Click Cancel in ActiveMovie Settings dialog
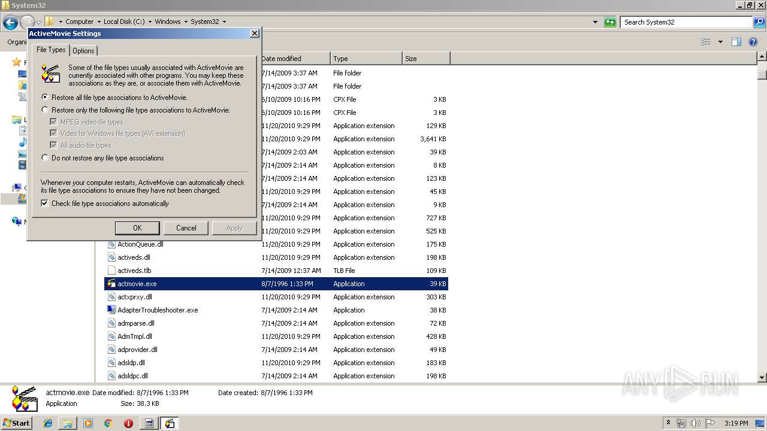This screenshot has width=767, height=431. (186, 228)
